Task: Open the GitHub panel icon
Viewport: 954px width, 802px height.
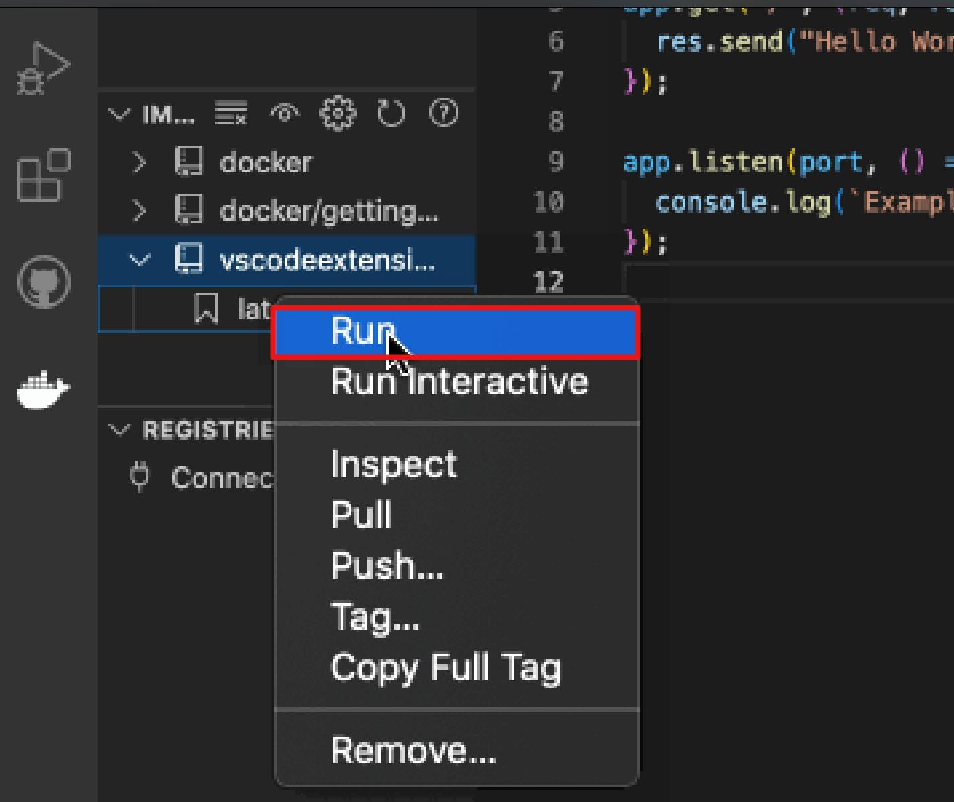Action: coord(43,281)
